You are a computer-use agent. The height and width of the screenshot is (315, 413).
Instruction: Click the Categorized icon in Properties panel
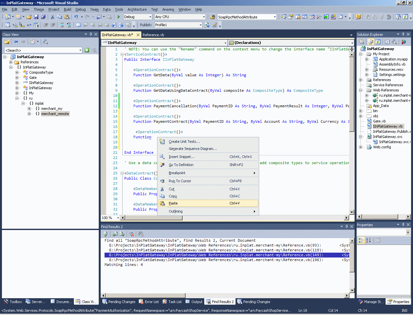(x=361, y=240)
